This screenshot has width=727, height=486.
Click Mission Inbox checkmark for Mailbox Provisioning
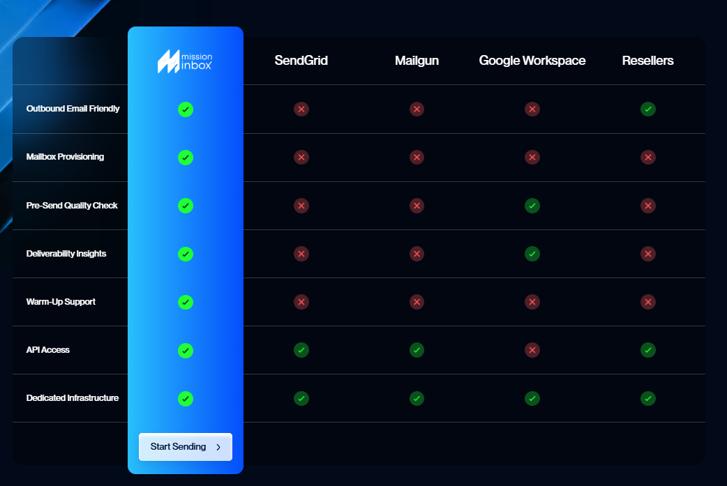coord(186,158)
